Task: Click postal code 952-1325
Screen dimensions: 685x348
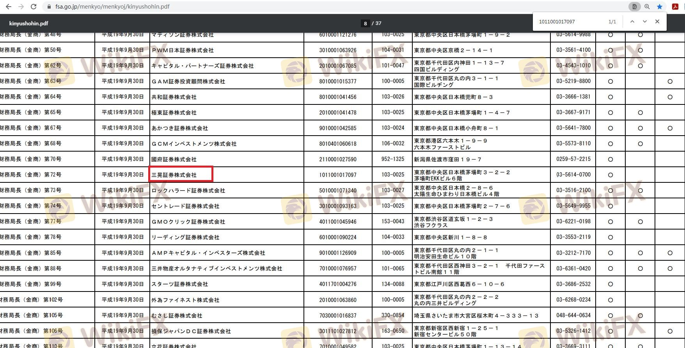Action: [393, 159]
